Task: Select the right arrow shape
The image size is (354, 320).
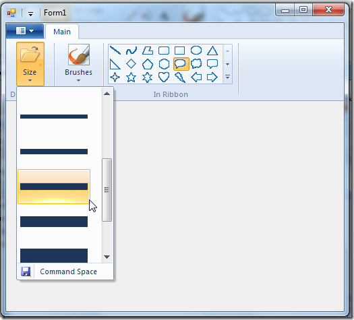Action: coord(212,77)
